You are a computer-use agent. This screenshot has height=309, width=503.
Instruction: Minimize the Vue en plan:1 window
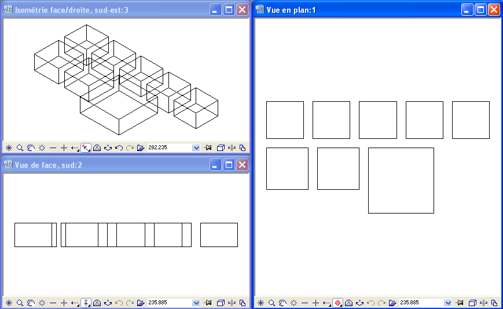coord(467,10)
